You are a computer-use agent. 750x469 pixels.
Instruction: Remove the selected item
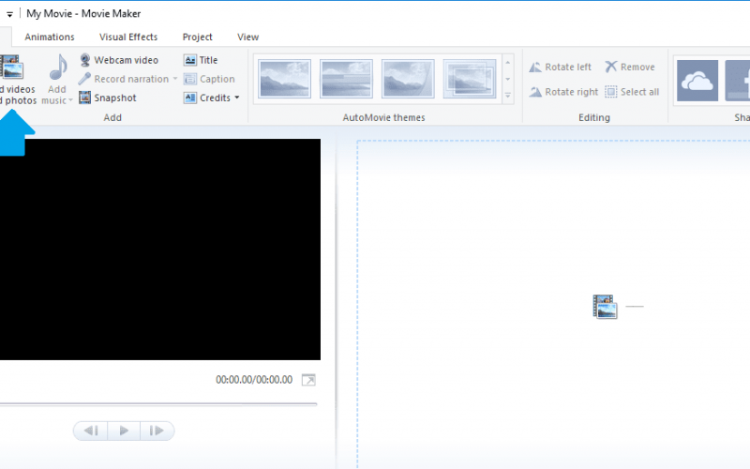[x=629, y=67]
